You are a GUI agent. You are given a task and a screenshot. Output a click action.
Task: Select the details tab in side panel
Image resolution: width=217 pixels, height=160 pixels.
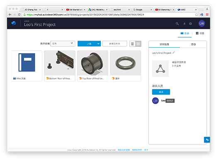(164, 44)
